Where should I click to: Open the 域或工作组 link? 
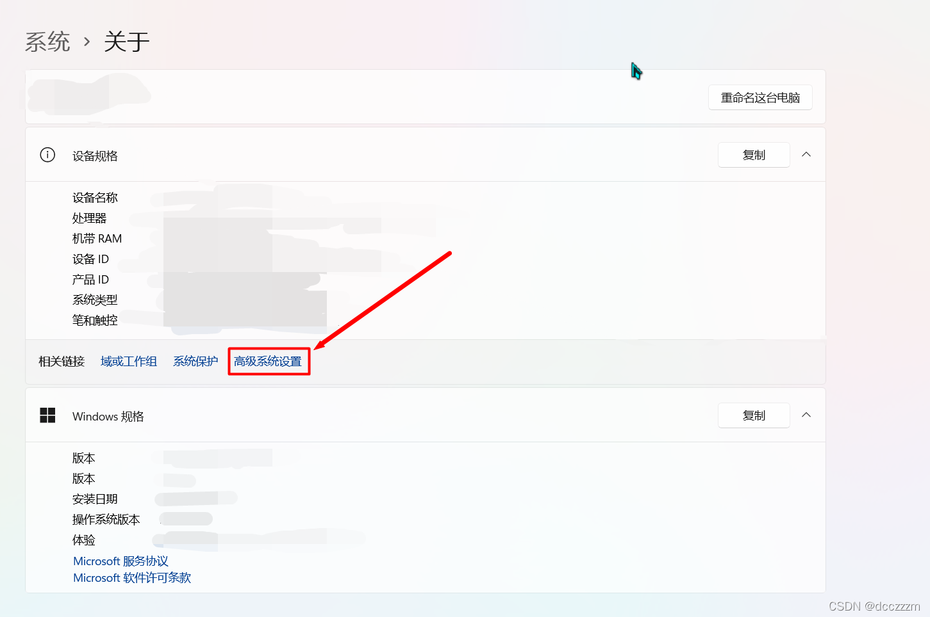tap(129, 362)
